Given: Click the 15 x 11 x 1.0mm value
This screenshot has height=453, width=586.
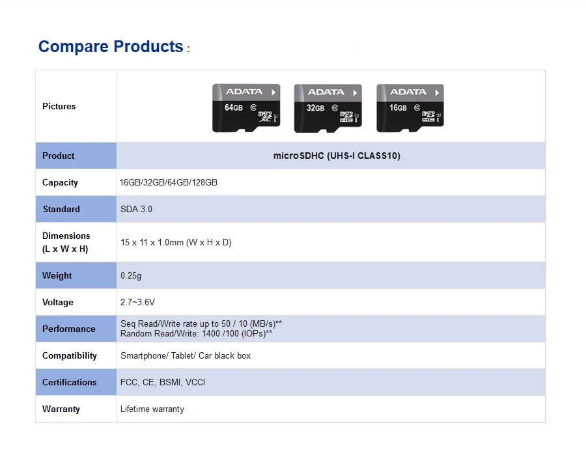Looking at the screenshot, I should click(x=176, y=242).
